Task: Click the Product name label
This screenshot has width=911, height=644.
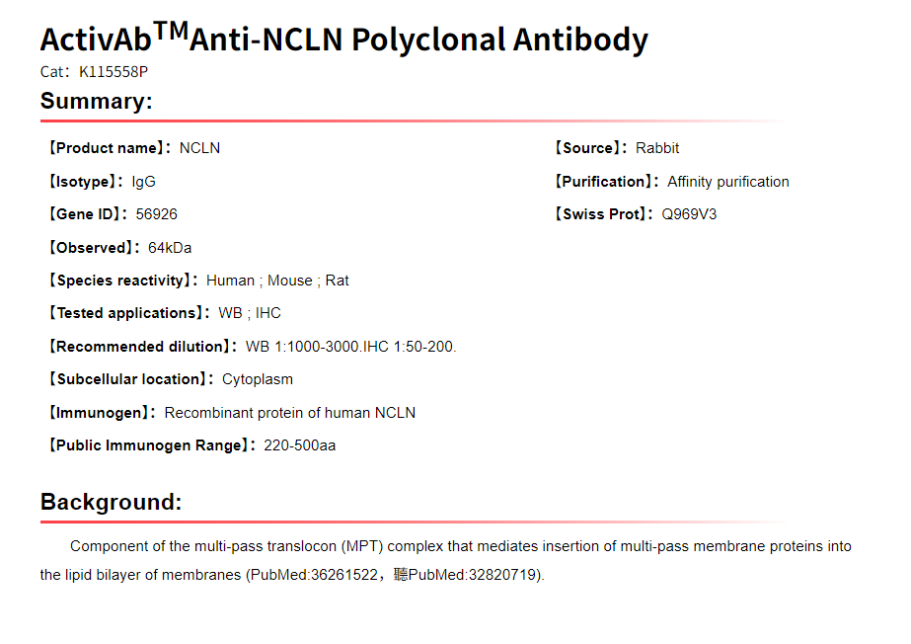Action: pos(109,148)
